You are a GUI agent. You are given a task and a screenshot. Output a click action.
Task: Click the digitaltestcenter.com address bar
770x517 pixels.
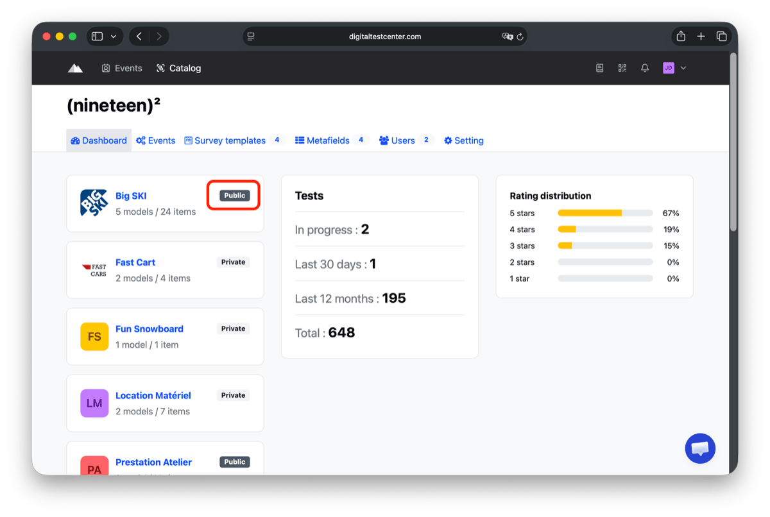click(x=385, y=37)
